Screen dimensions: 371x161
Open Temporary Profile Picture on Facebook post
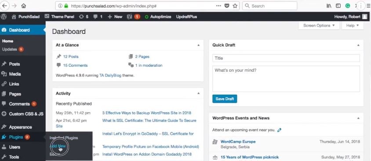click(x=150, y=146)
